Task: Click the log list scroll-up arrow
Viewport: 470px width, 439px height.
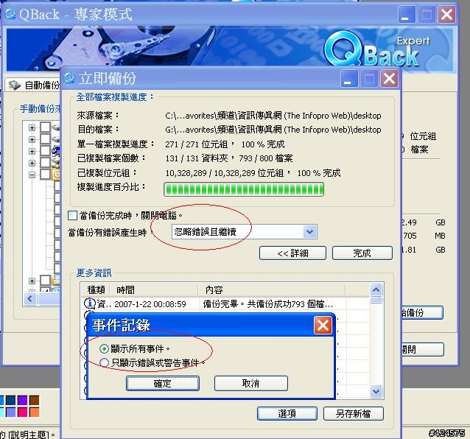Action: (376, 289)
